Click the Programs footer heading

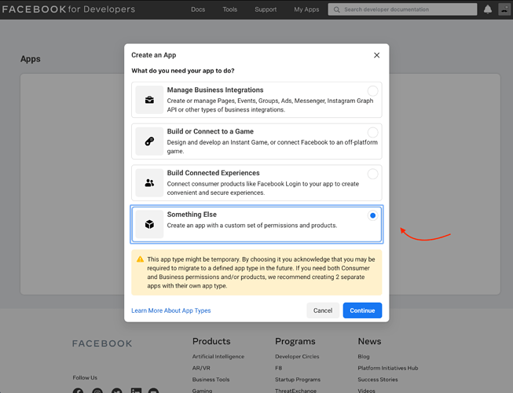pos(295,341)
